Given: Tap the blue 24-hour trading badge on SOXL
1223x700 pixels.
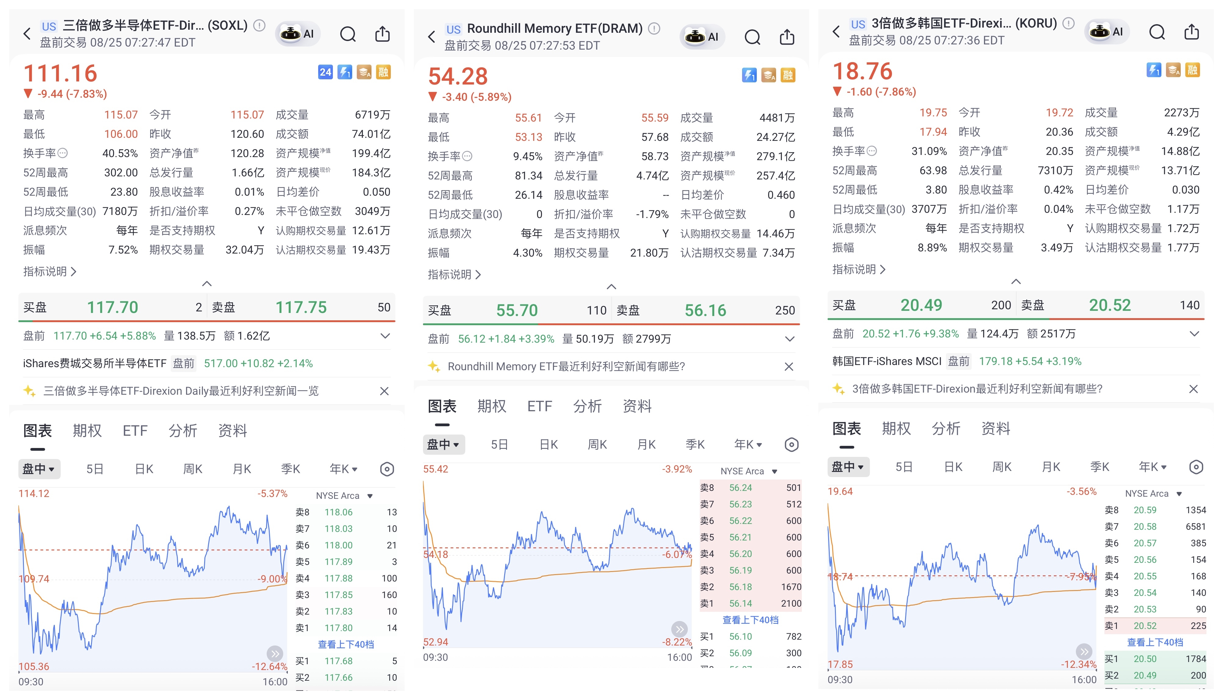Looking at the screenshot, I should tap(325, 72).
